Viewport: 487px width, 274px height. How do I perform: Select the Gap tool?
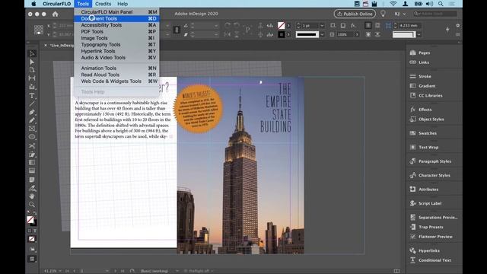(32, 78)
